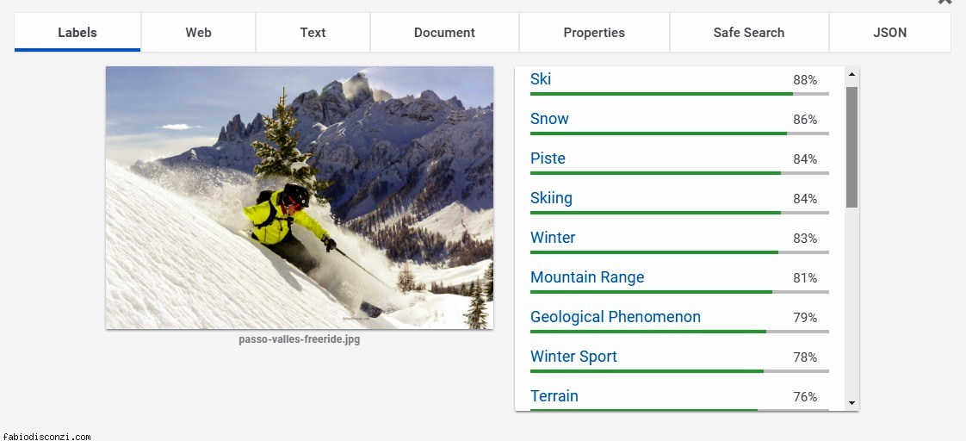Open the Text tab

(313, 33)
